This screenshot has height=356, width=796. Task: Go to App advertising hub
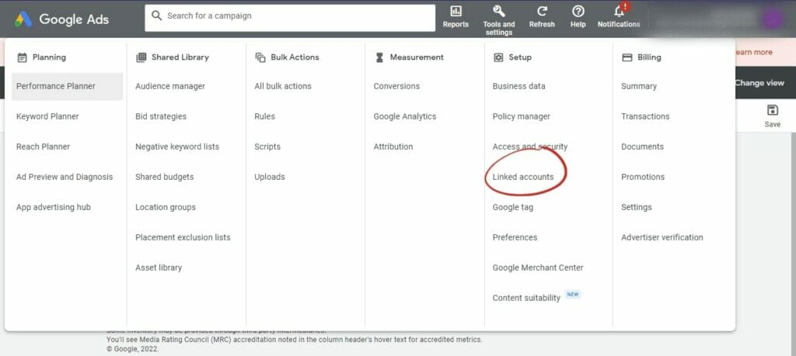54,208
